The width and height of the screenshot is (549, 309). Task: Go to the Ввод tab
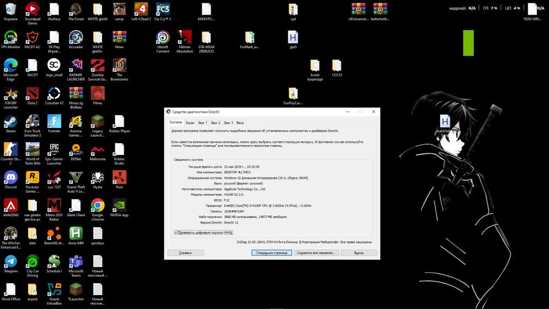(x=240, y=123)
